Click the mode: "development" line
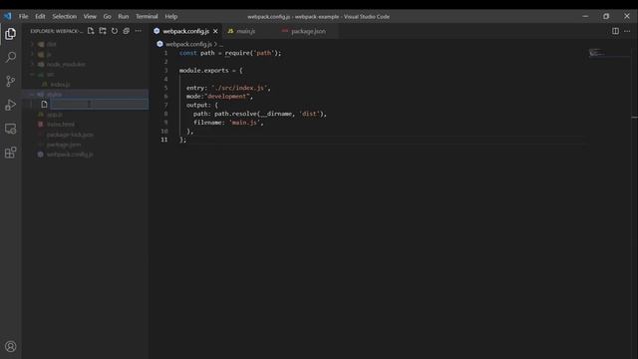Image resolution: width=638 pixels, height=359 pixels. point(219,97)
